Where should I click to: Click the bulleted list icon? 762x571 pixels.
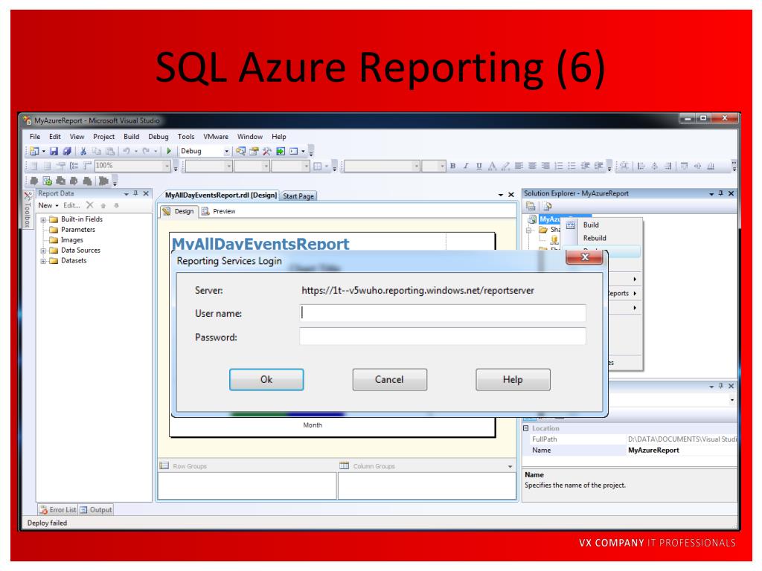(x=572, y=166)
